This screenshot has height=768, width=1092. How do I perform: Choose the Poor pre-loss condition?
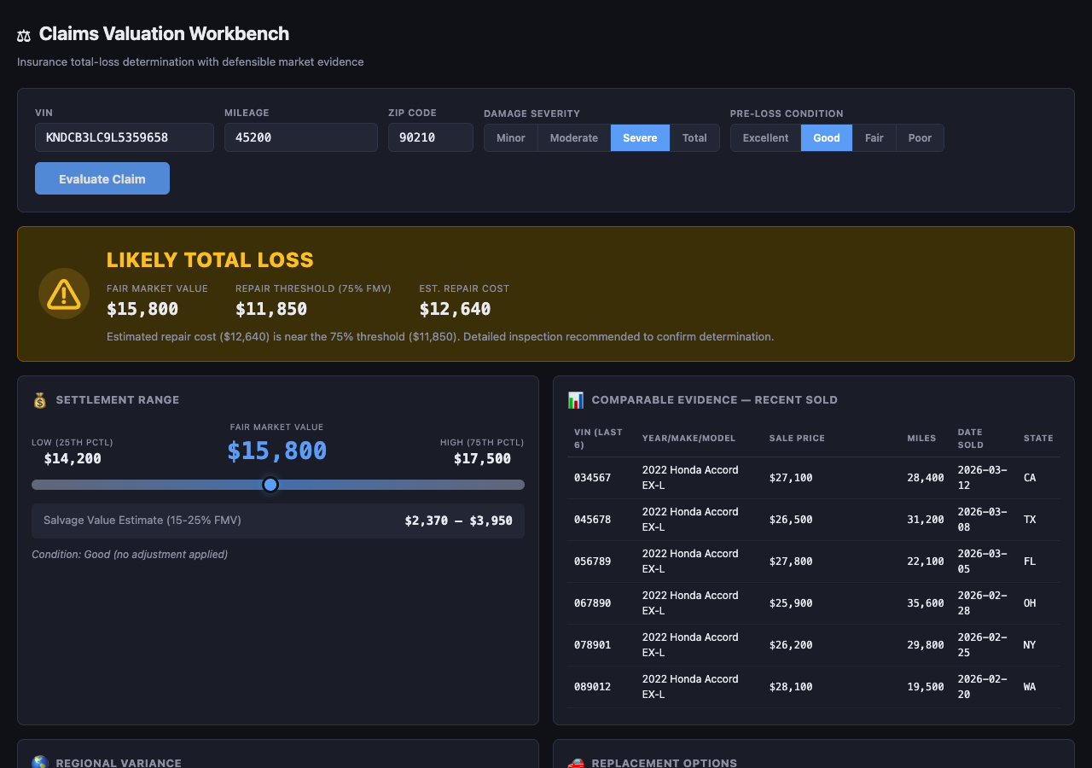920,137
